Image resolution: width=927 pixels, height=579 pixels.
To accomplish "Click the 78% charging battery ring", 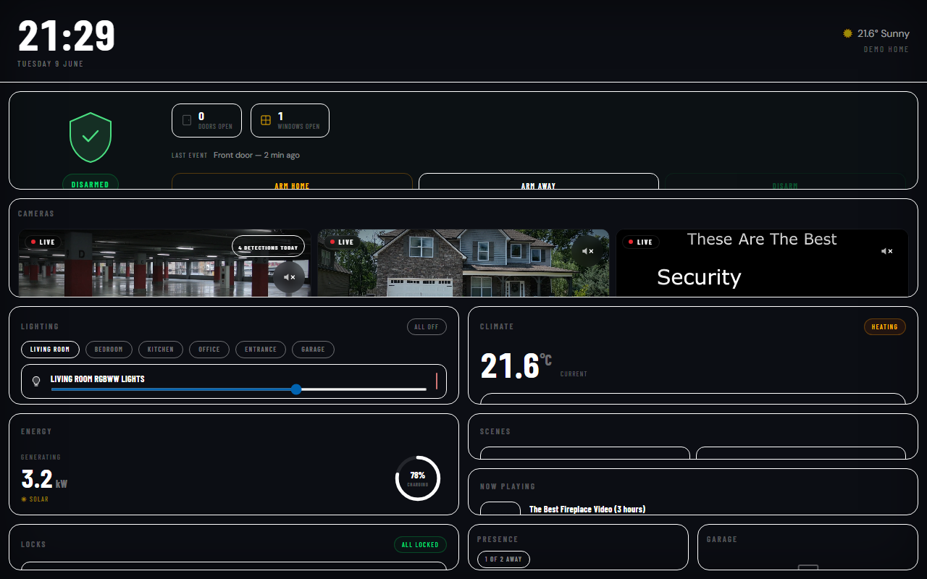I will pyautogui.click(x=418, y=478).
